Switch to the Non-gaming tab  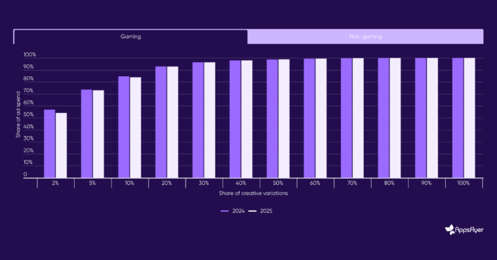[365, 37]
